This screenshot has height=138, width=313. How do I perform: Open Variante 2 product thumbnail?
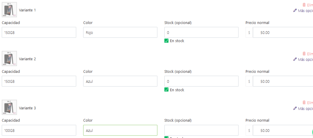click(9, 58)
